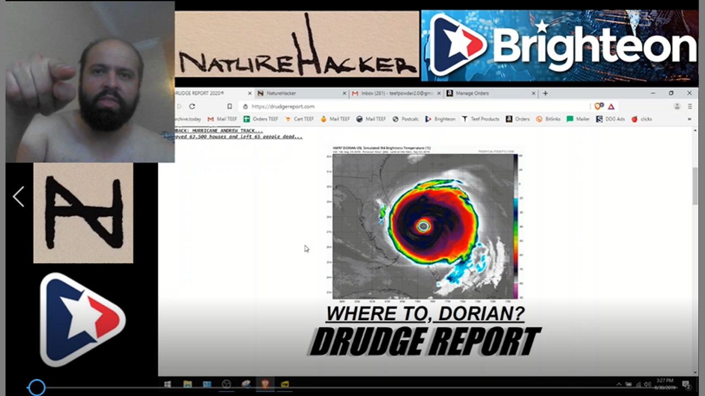Click Windows Start button in taskbar

[x=167, y=384]
